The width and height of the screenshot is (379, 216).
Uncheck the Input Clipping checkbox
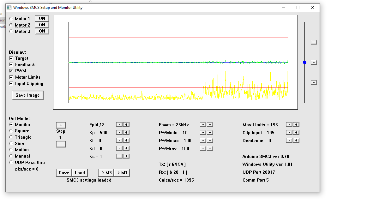[11, 83]
